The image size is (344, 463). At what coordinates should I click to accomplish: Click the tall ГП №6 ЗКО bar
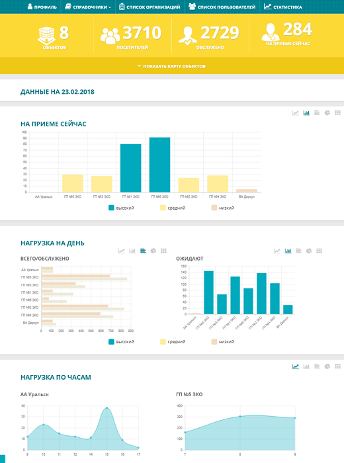pyautogui.click(x=159, y=165)
